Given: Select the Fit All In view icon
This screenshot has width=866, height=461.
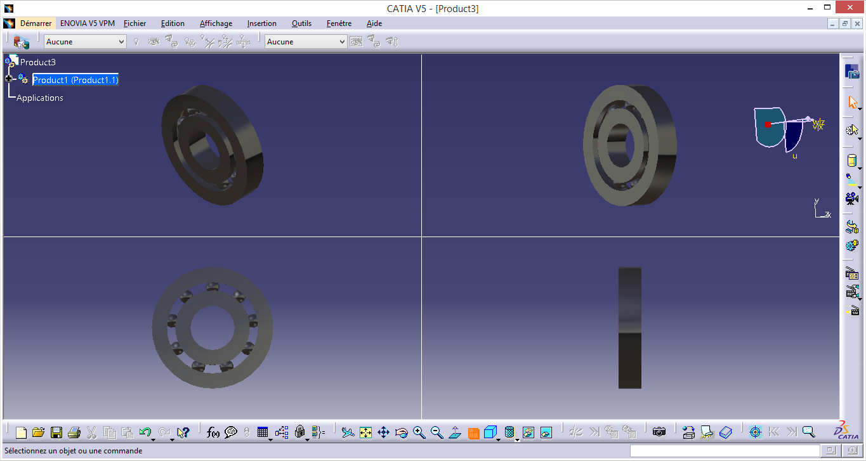Looking at the screenshot, I should (x=365, y=432).
